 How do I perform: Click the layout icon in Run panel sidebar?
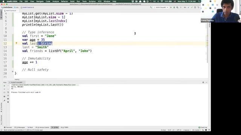point(4,96)
